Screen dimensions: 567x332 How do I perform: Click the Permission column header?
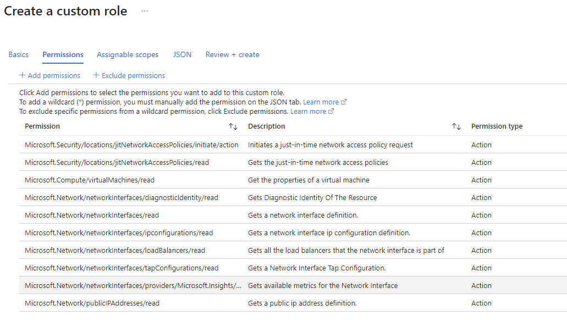coord(42,126)
